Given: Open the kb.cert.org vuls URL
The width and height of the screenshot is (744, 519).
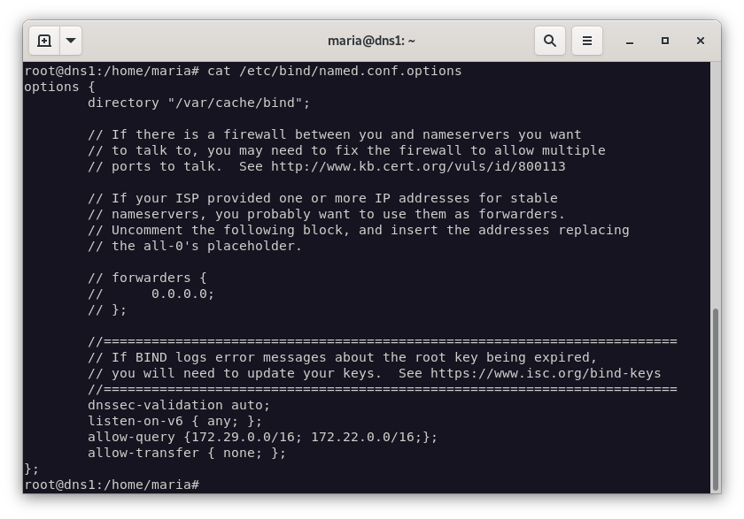Looking at the screenshot, I should coord(418,166).
